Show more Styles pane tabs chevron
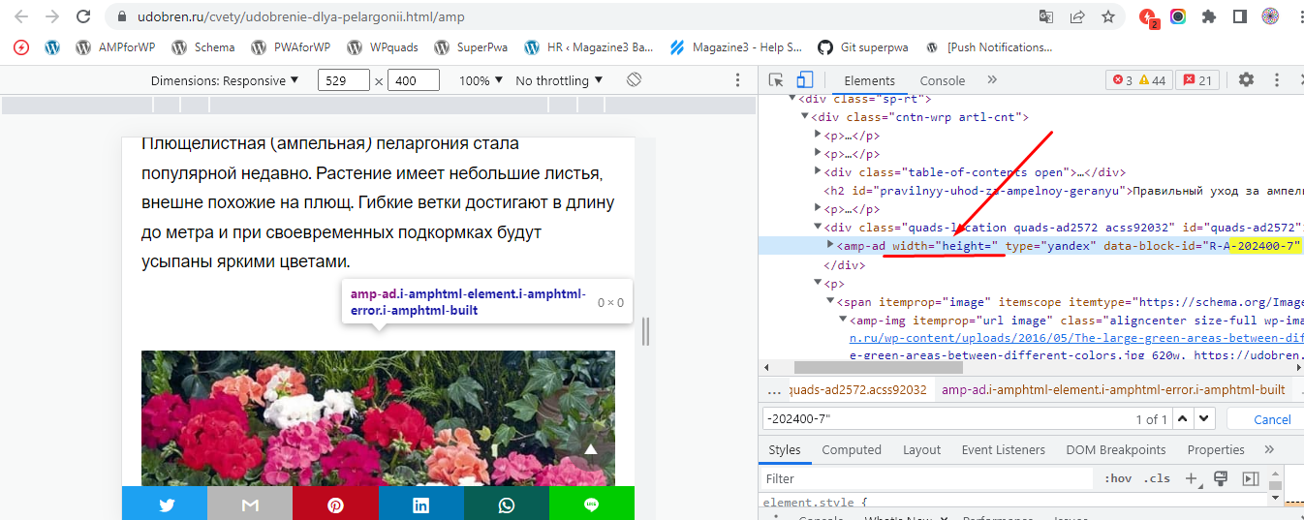This screenshot has width=1304, height=520. pyautogui.click(x=1269, y=449)
